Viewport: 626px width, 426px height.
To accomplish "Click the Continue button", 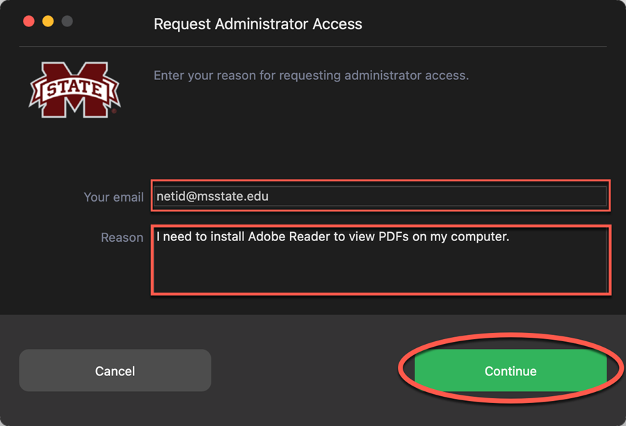I will point(511,370).
